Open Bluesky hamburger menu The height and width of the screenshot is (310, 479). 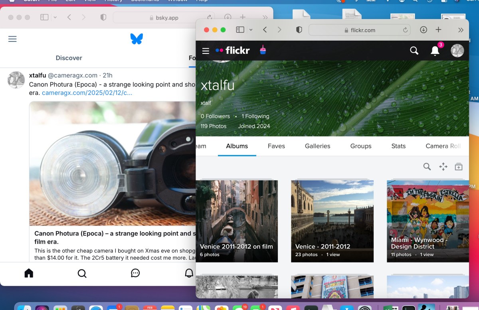12,39
